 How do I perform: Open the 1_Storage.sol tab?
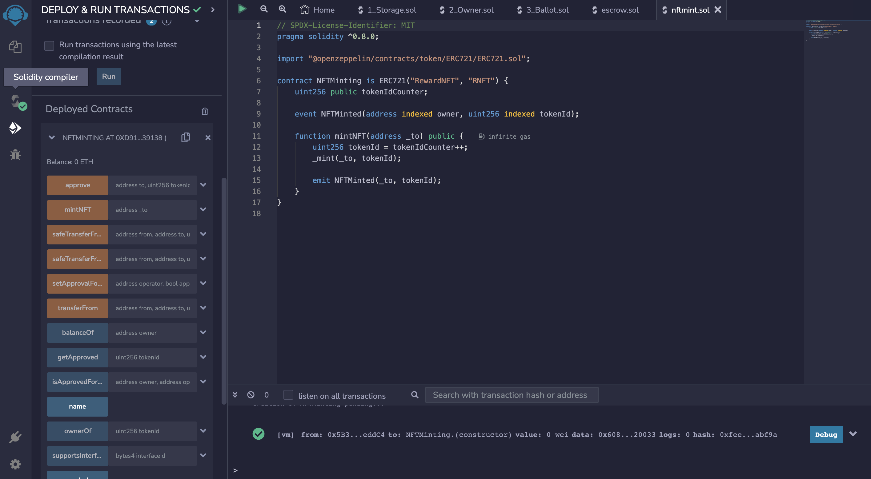pyautogui.click(x=391, y=10)
